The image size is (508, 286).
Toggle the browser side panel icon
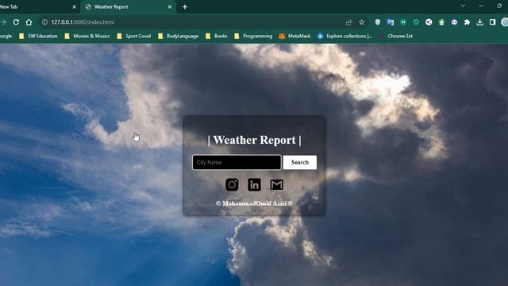[492, 22]
